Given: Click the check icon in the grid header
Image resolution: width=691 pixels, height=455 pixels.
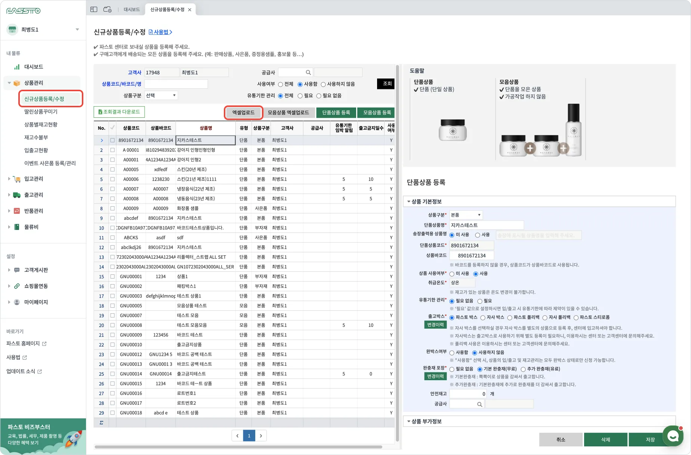Looking at the screenshot, I should click(112, 128).
